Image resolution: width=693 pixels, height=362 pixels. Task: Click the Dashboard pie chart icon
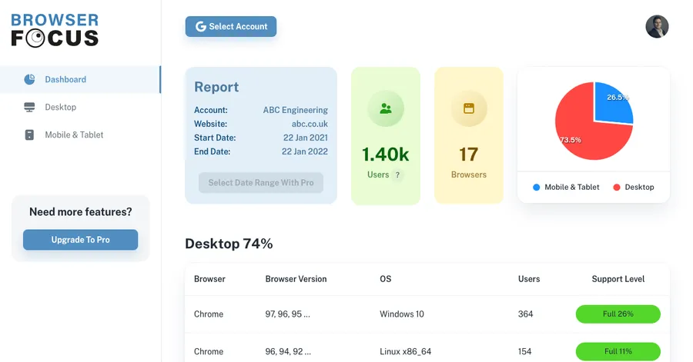pyautogui.click(x=29, y=79)
